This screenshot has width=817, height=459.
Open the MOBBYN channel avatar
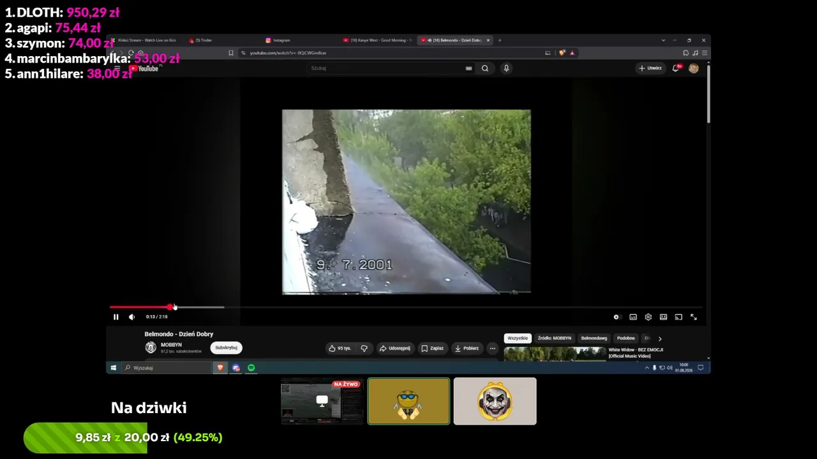(151, 347)
